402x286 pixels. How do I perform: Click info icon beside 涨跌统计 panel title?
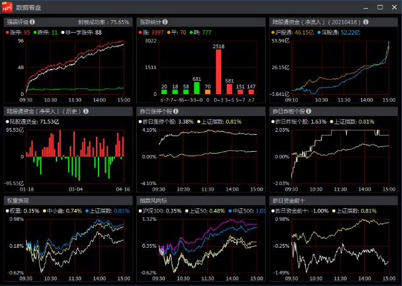tap(166, 22)
